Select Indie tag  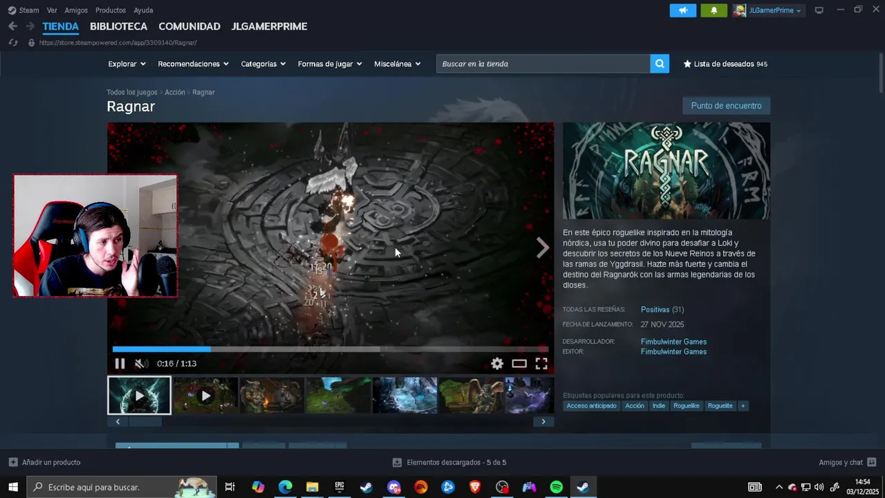tap(659, 406)
